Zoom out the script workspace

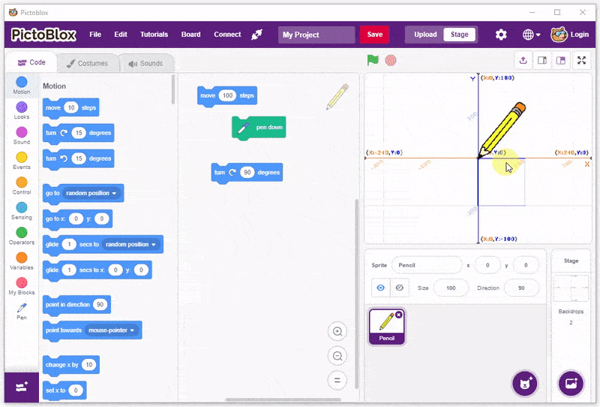(x=337, y=356)
